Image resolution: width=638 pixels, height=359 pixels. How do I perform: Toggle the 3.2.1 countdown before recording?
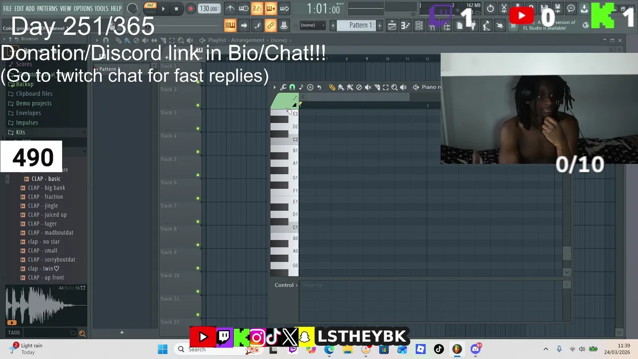pyautogui.click(x=257, y=8)
